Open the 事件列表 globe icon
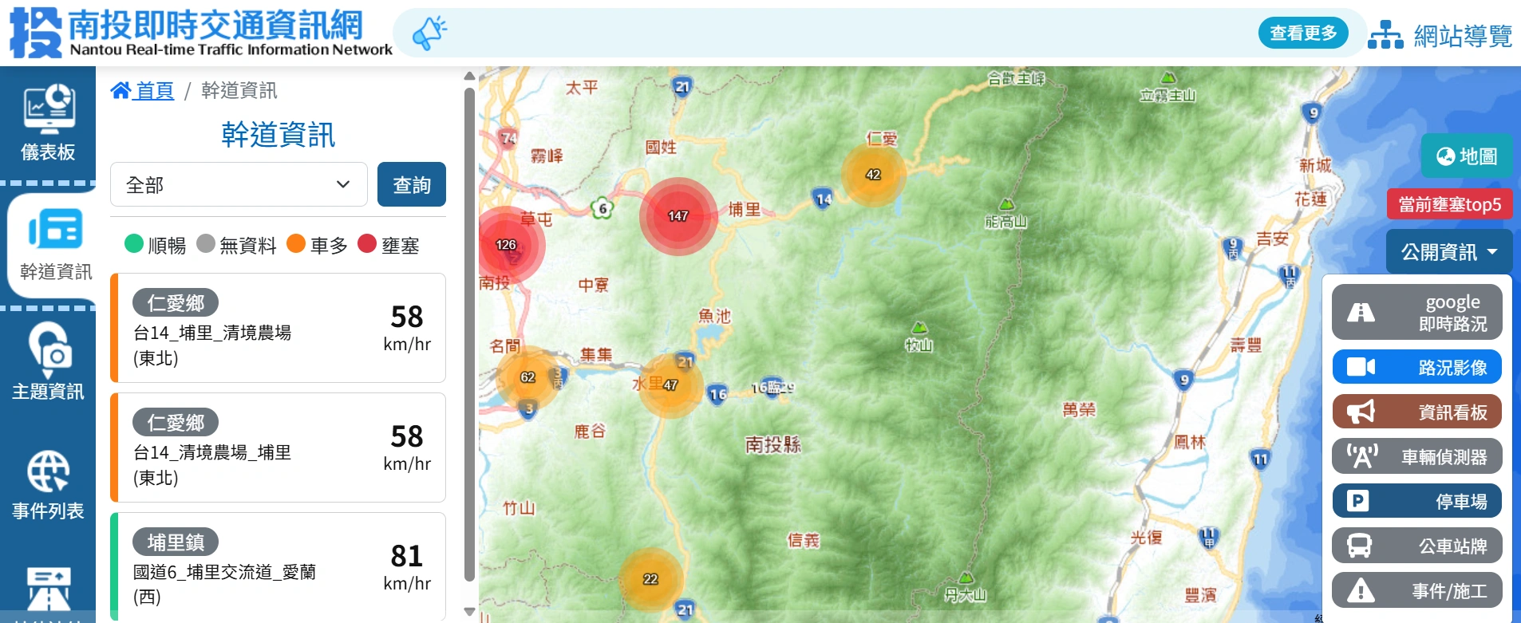This screenshot has width=1521, height=623. click(49, 471)
